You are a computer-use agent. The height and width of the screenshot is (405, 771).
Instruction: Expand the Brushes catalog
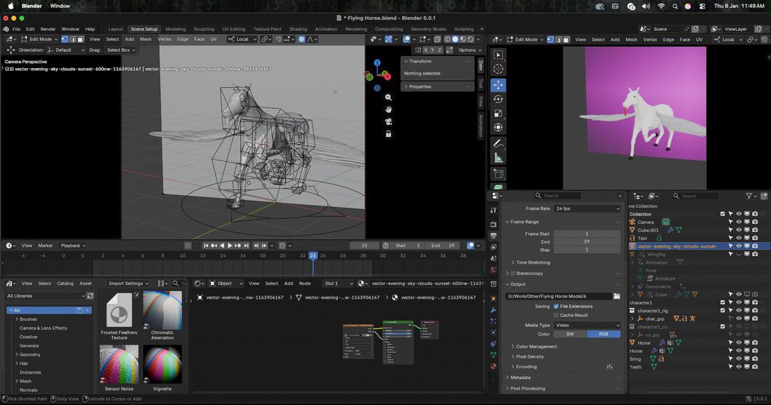point(17,319)
